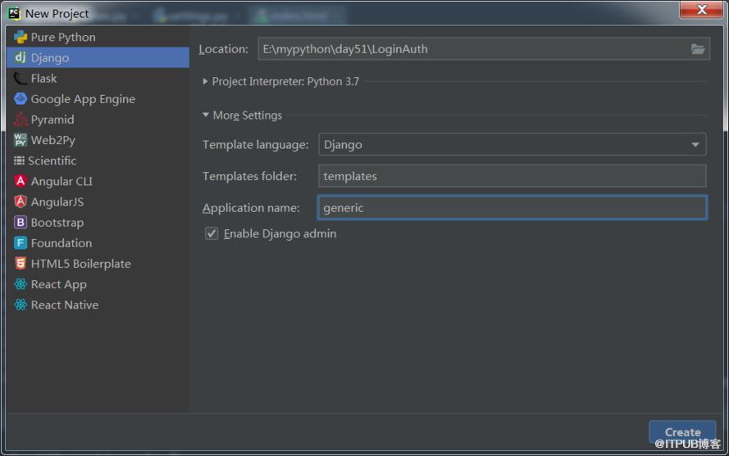Viewport: 729px width, 456px height.
Task: Click the Templates folder label
Action: click(x=249, y=177)
